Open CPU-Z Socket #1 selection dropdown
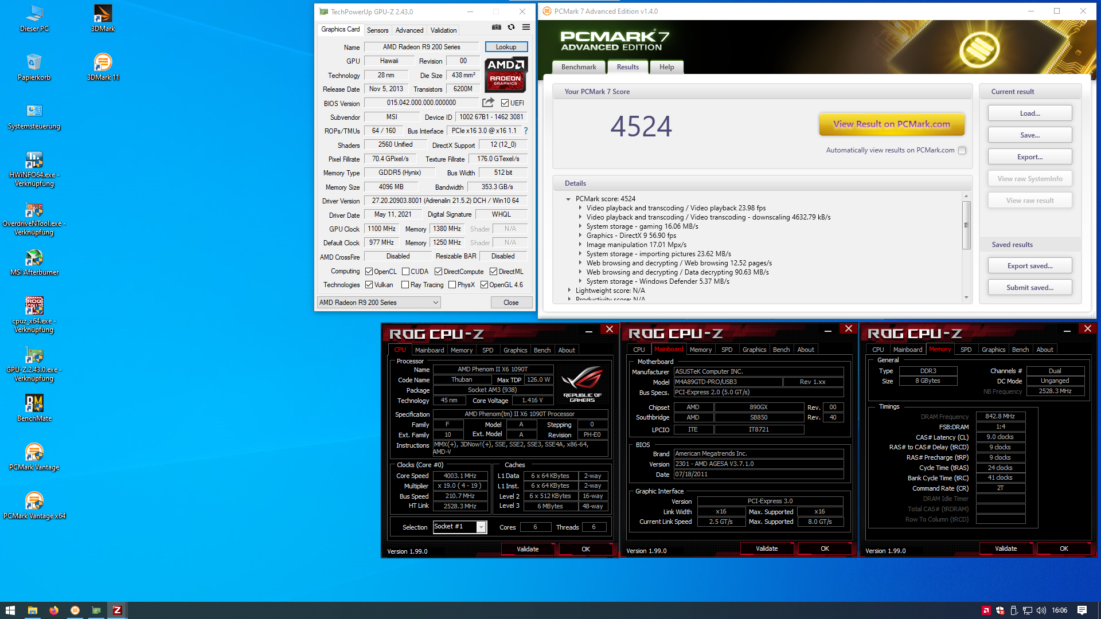The height and width of the screenshot is (619, 1101). pyautogui.click(x=460, y=527)
